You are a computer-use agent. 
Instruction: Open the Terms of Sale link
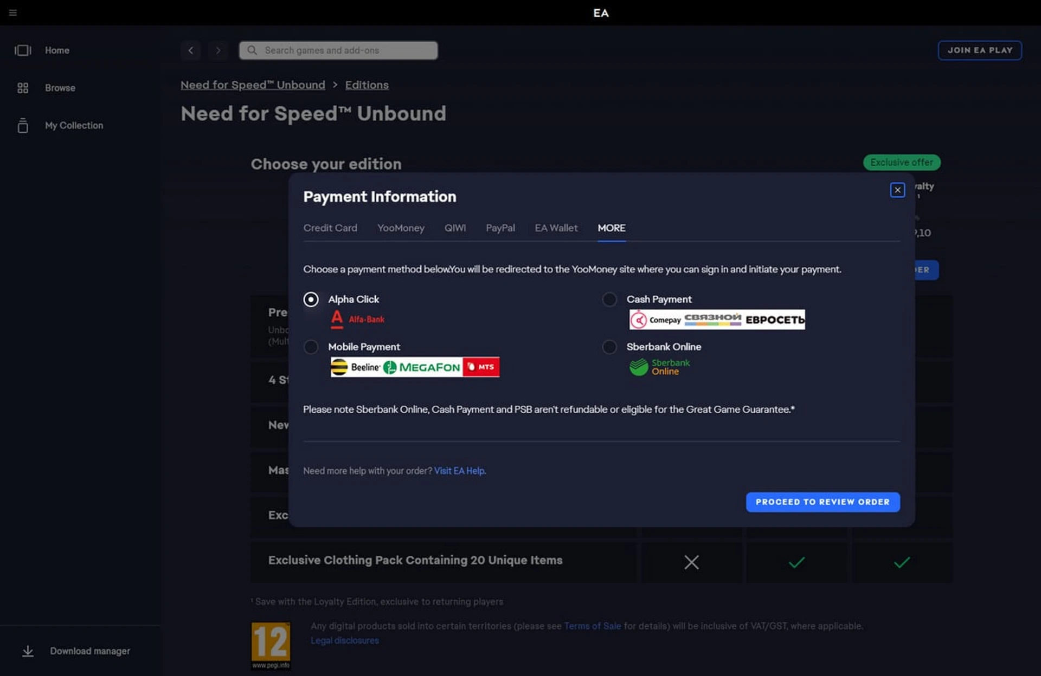point(592,626)
